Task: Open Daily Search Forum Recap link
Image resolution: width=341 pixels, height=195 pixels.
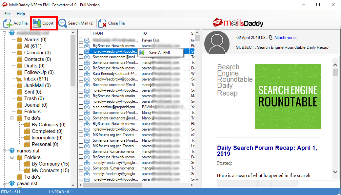Action: tap(267, 151)
